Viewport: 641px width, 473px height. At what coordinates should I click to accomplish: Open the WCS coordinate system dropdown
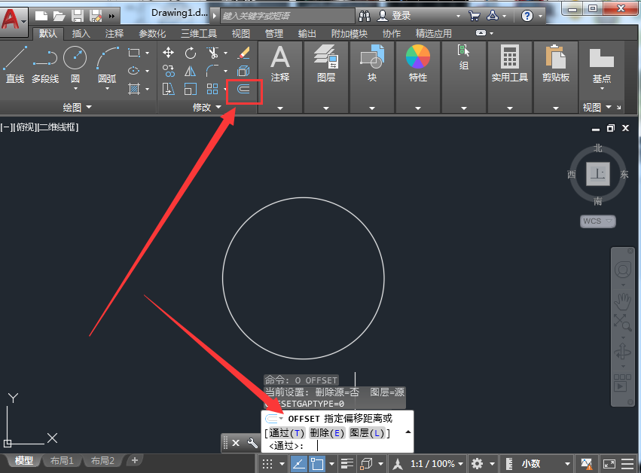tap(597, 221)
